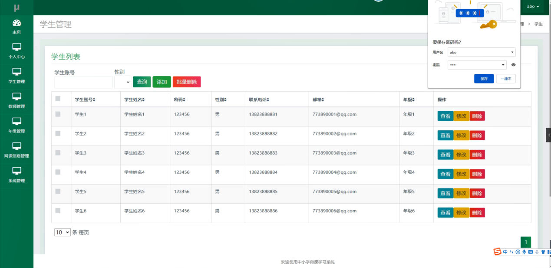This screenshot has width=551, height=268.
Task: Click 删除 for 学生6 row
Action: coord(477,212)
